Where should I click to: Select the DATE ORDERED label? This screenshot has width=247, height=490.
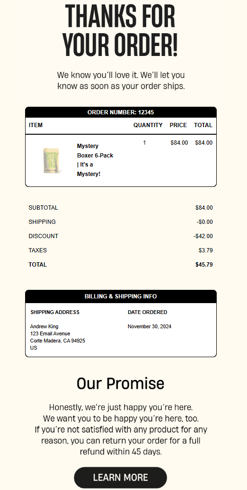147,312
